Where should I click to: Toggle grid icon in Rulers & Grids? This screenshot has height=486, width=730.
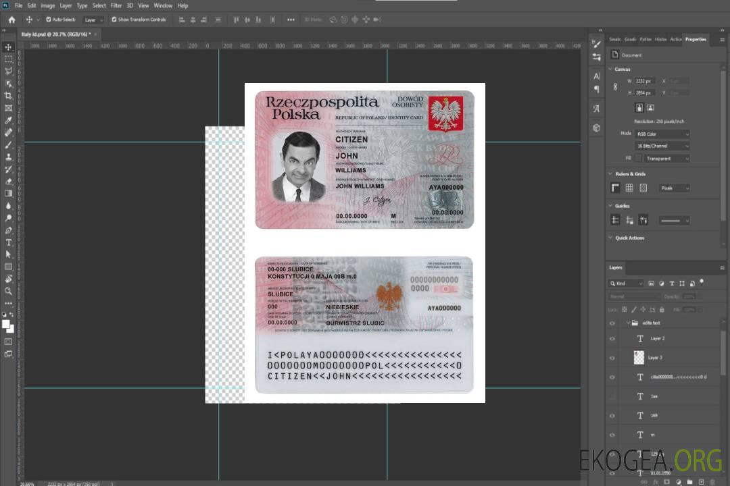click(629, 188)
